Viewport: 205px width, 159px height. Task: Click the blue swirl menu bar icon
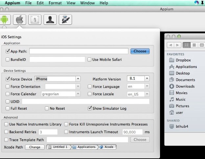pos(196,3)
